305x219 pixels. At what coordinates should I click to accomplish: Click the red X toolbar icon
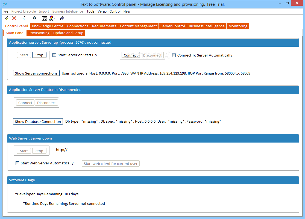(x=14, y=18)
